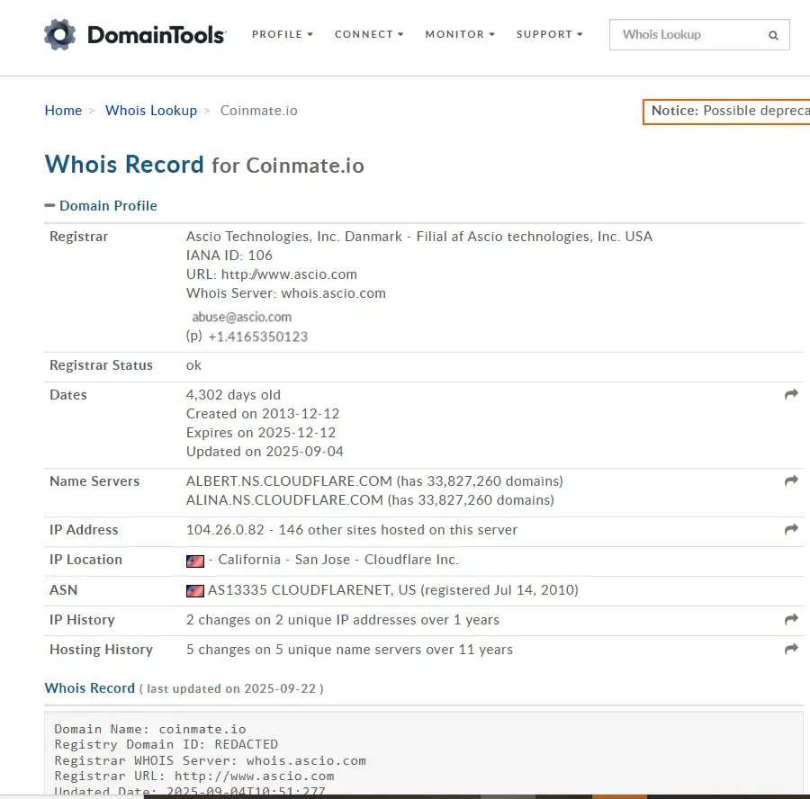Click Domain Name: coinmate.io raw record line

pos(149,729)
